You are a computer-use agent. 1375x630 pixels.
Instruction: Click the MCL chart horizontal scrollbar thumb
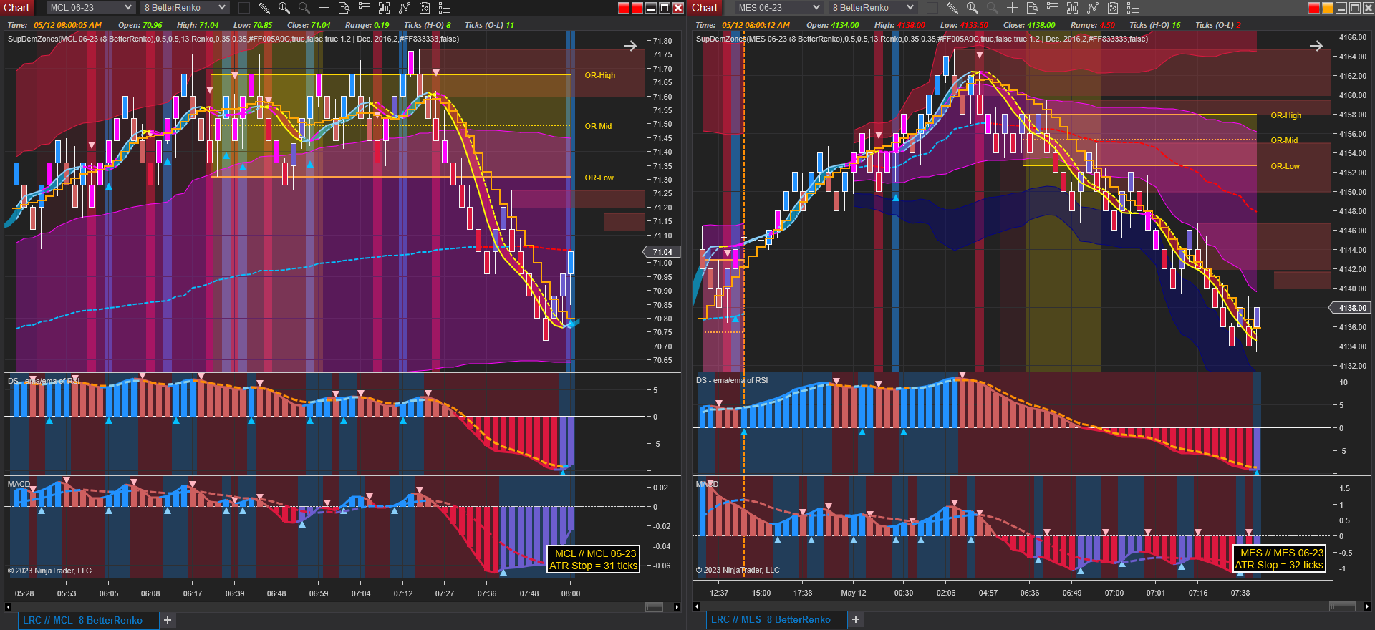pyautogui.click(x=654, y=607)
